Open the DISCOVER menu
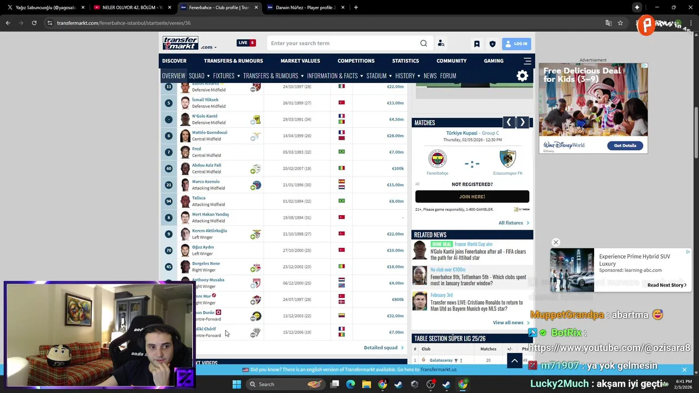 [x=174, y=61]
